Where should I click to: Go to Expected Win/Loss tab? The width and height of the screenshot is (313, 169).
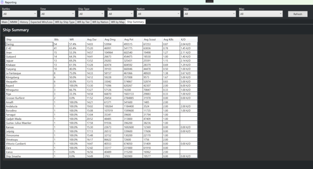pyautogui.click(x=42, y=22)
